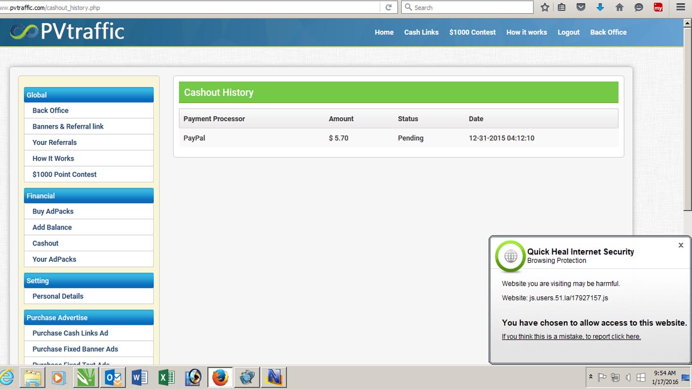This screenshot has width=692, height=389.
Task: Open How it works in top nav
Action: pos(527,32)
